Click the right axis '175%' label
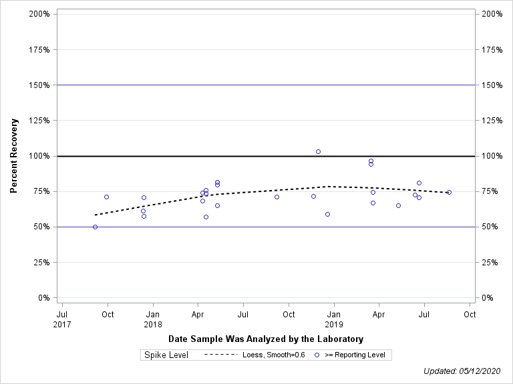 492,49
